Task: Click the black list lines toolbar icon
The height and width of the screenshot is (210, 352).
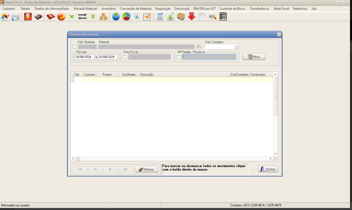Action: point(223,17)
